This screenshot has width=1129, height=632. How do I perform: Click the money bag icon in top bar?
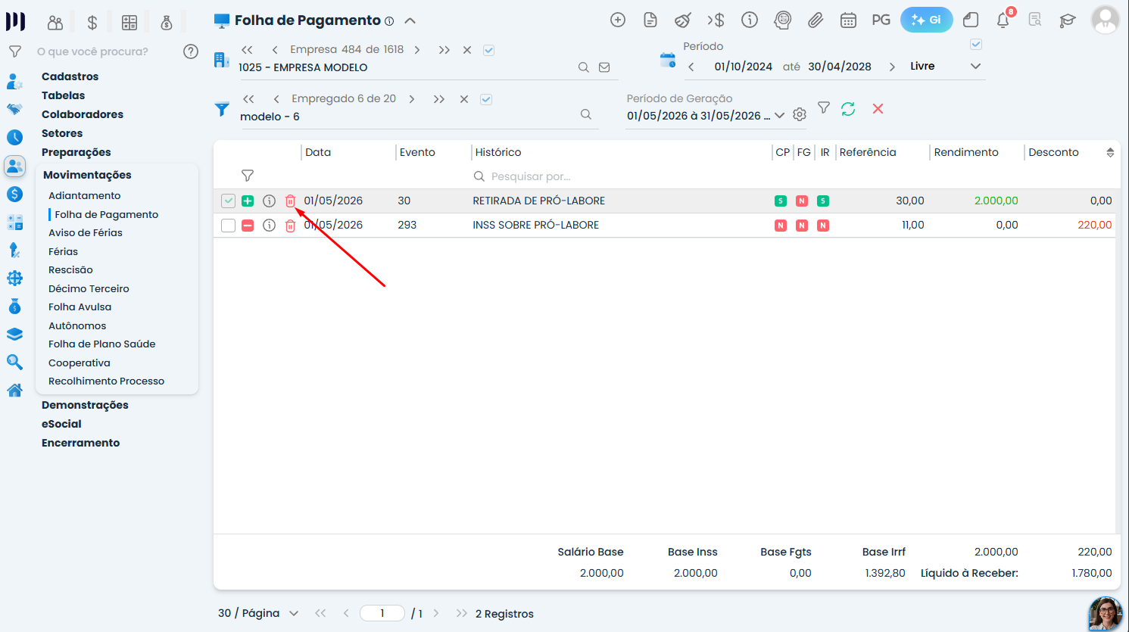(167, 23)
